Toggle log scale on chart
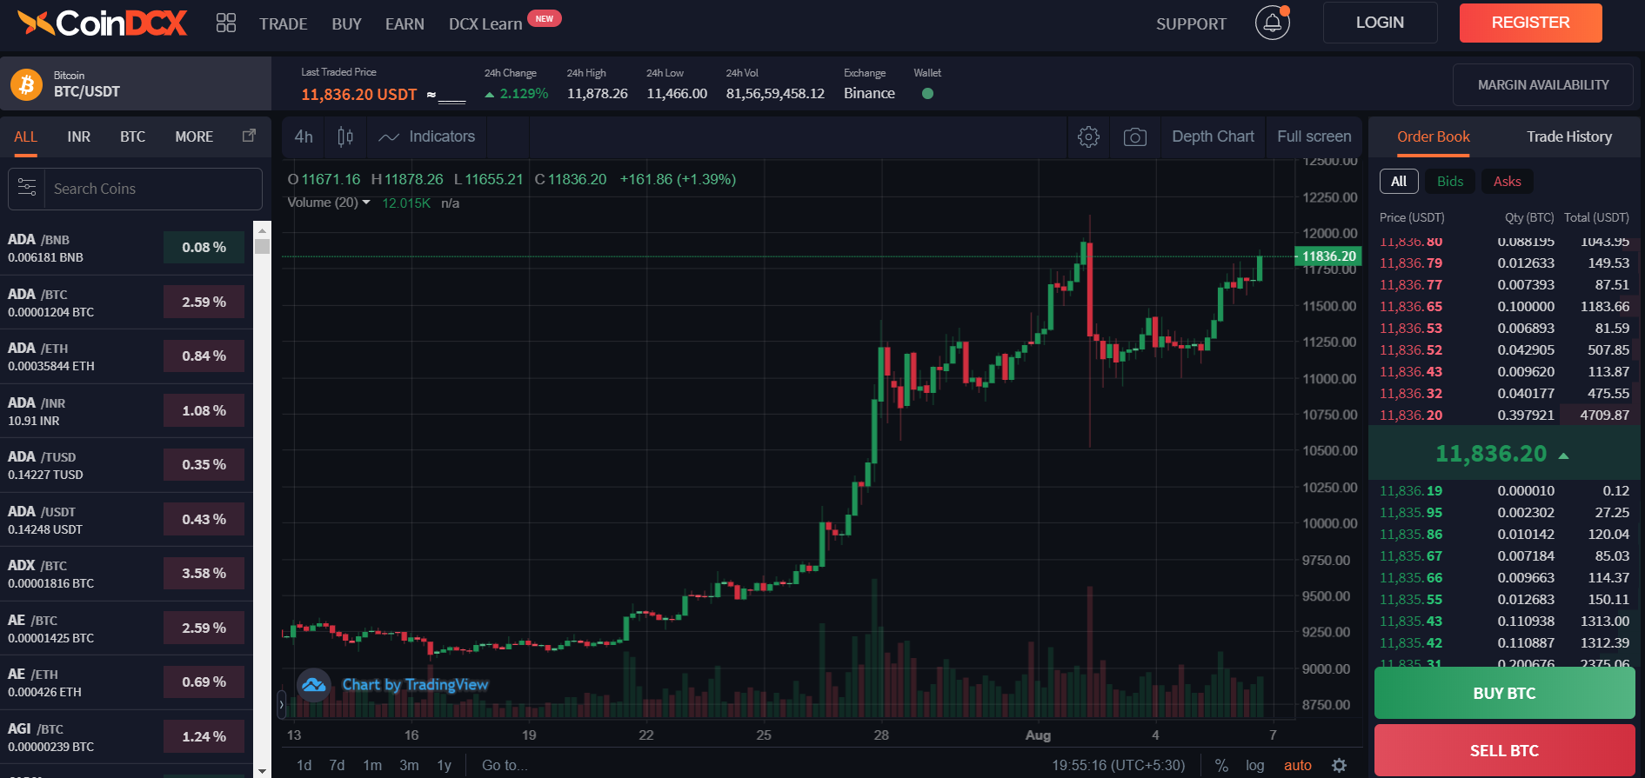Viewport: 1645px width, 778px height. point(1254,765)
